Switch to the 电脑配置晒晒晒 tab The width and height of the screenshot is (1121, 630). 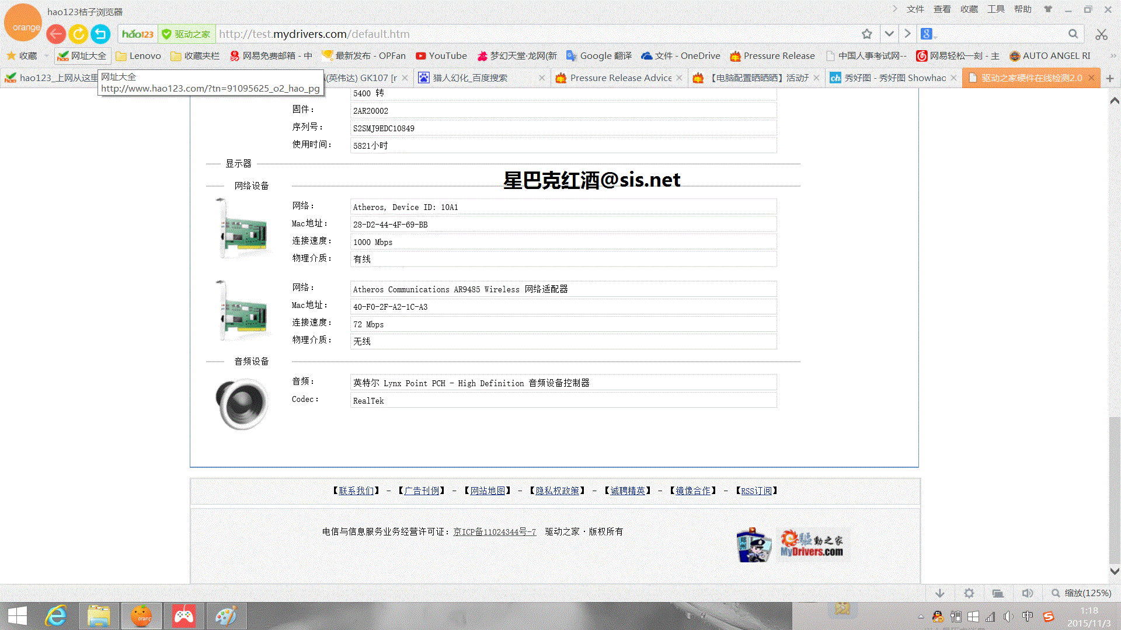[x=758, y=78]
